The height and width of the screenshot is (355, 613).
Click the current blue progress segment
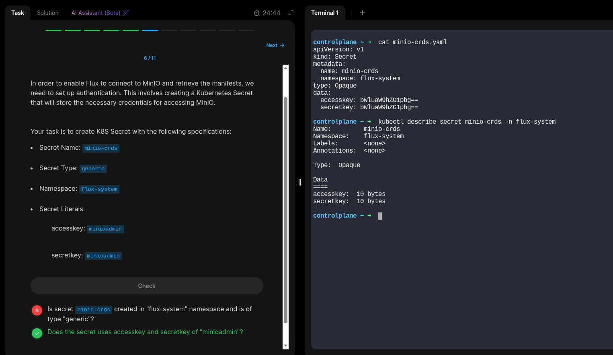pyautogui.click(x=150, y=30)
